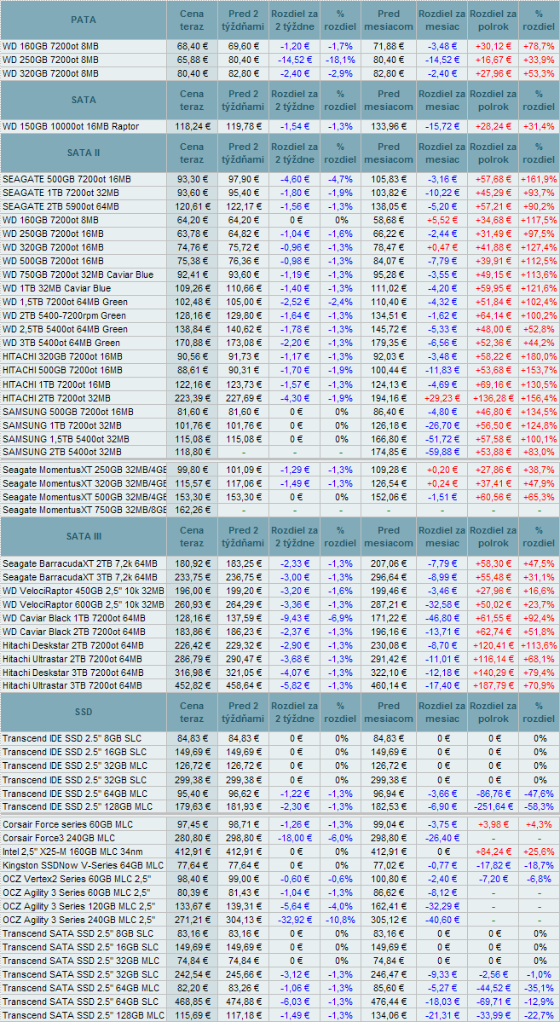Select the SSD section header
Image resolution: width=560 pixels, height=1022 pixels.
(84, 712)
